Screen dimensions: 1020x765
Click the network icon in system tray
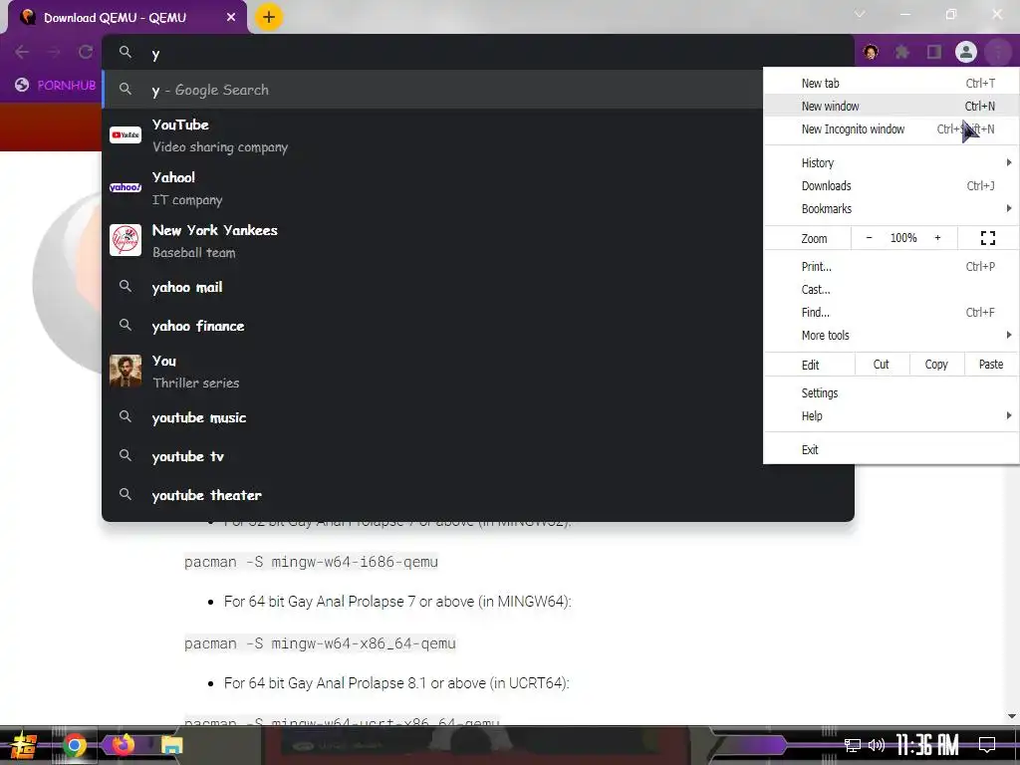pos(853,745)
